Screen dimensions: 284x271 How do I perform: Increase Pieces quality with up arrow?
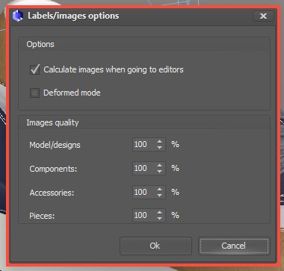(160, 212)
